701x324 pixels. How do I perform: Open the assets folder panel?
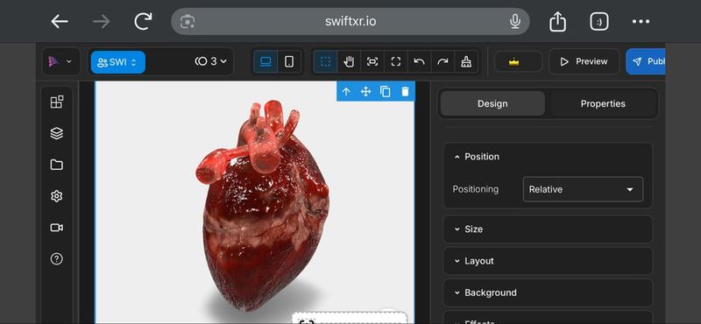coord(57,165)
